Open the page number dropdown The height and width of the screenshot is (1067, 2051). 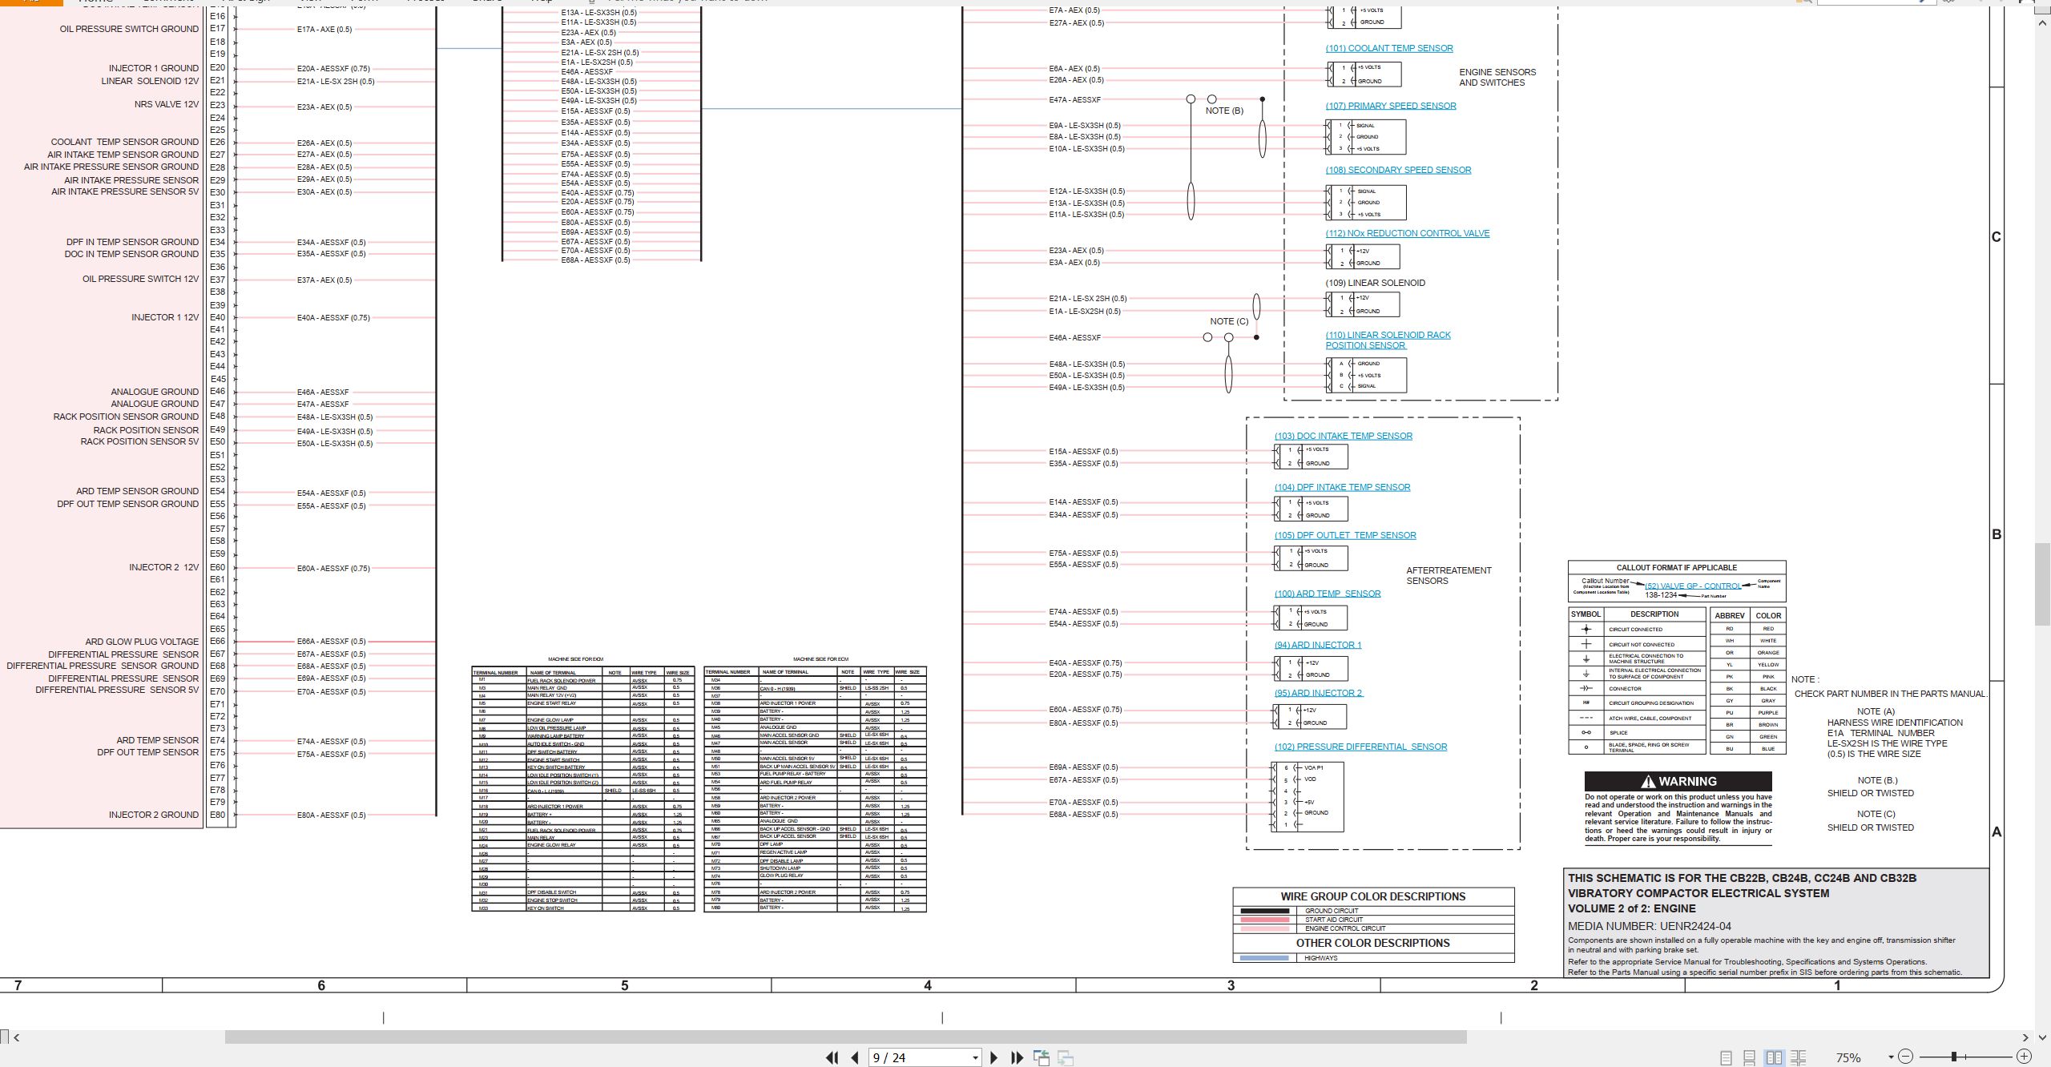tap(975, 1058)
